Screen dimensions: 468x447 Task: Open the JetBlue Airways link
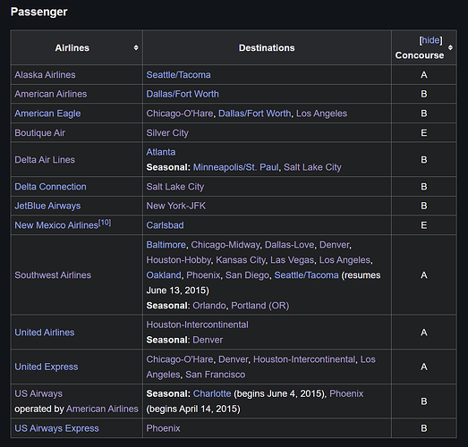[x=47, y=206]
